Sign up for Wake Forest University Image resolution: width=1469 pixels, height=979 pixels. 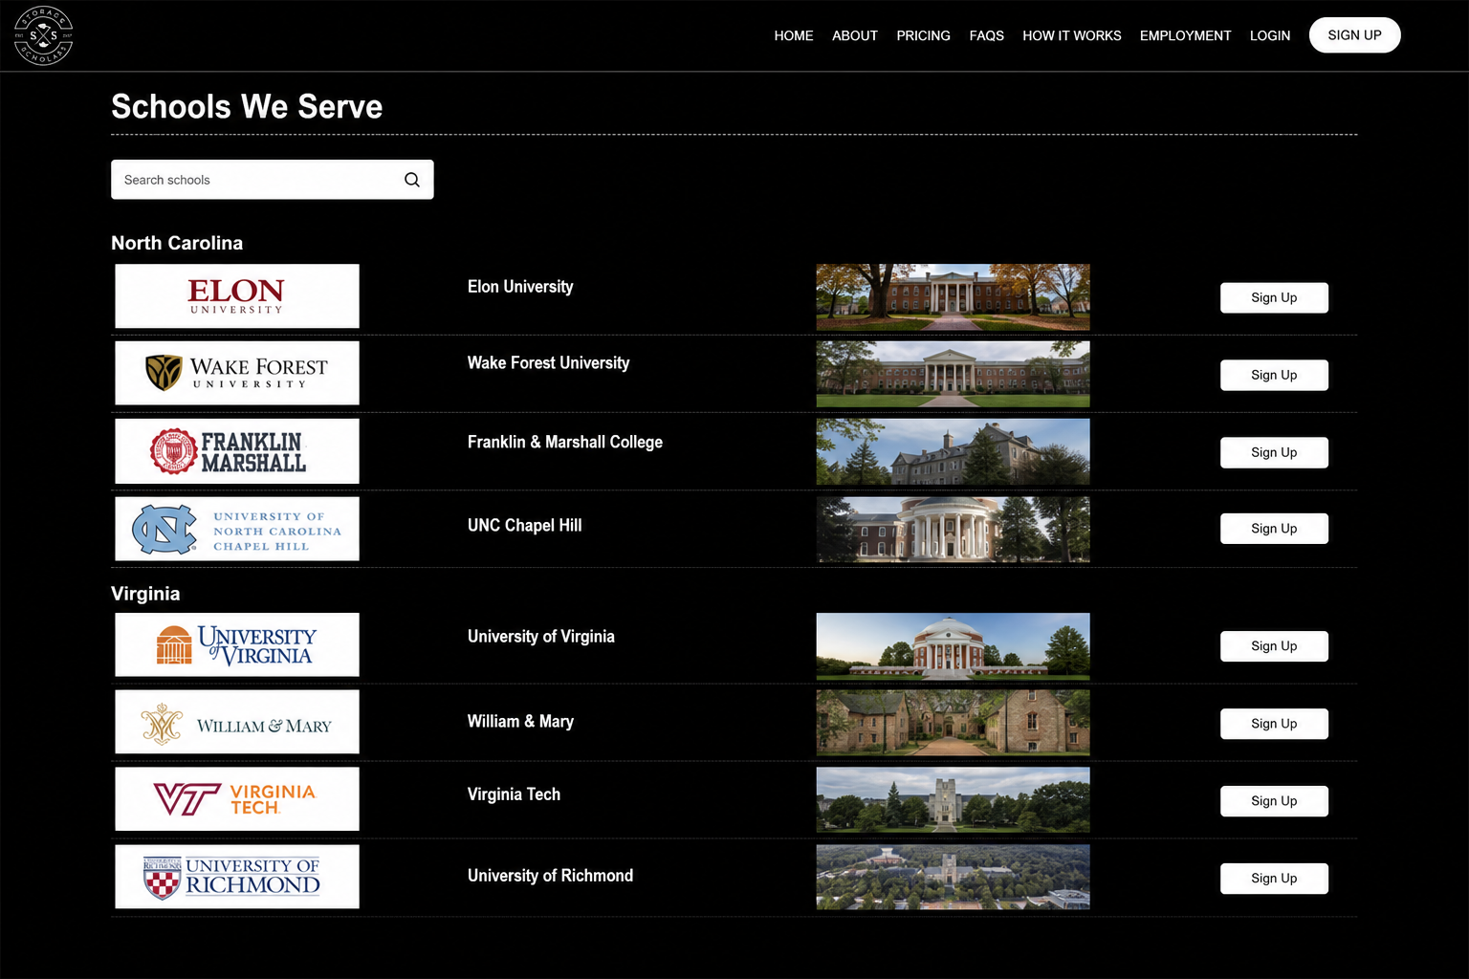click(1275, 375)
